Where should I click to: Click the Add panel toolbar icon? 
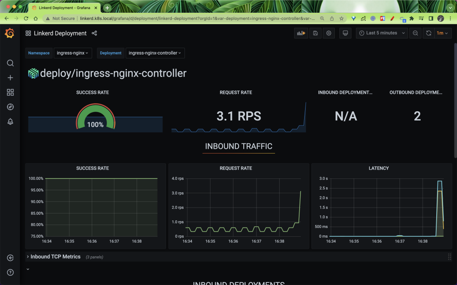pos(301,33)
